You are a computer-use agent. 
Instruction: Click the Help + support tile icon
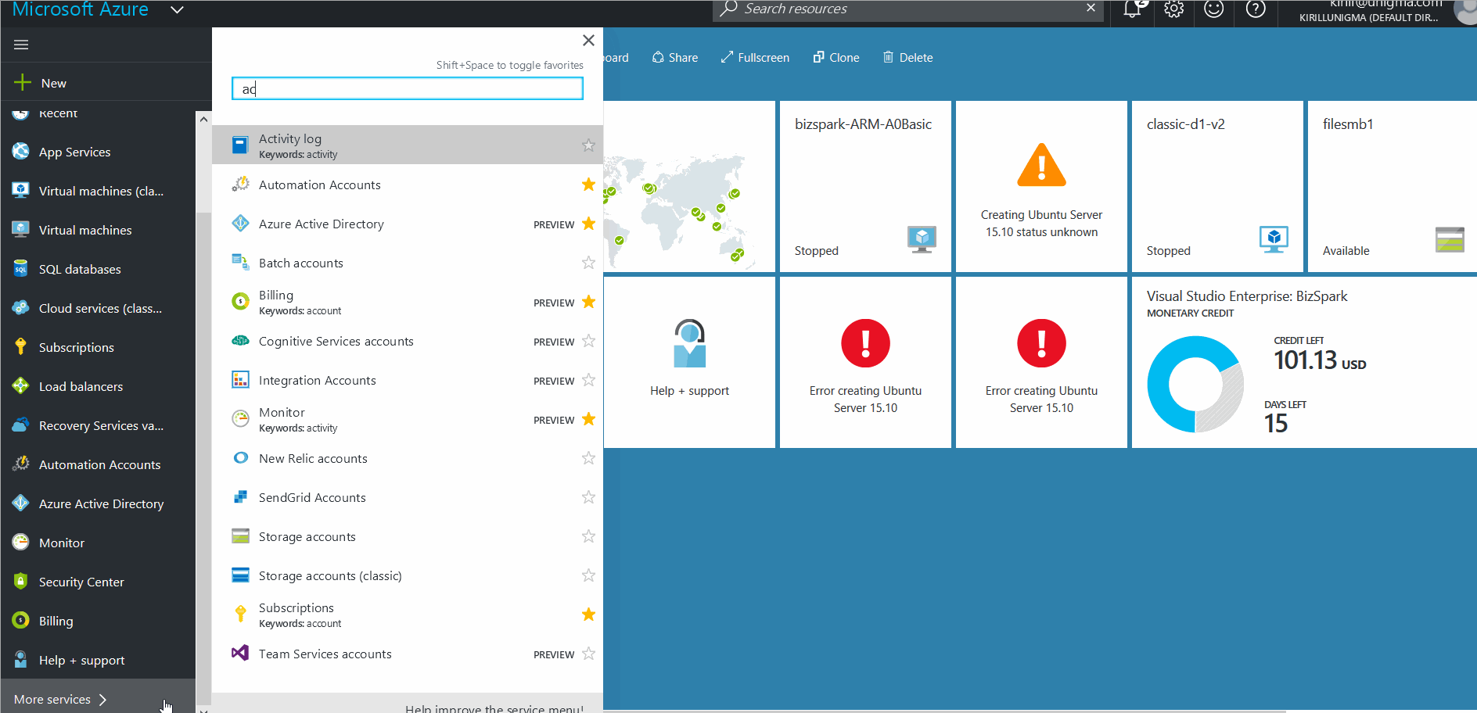(689, 343)
